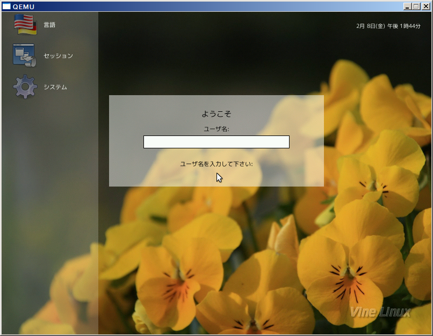This screenshot has width=433, height=336.
Task: Select the セッション menu label
Action: point(58,56)
